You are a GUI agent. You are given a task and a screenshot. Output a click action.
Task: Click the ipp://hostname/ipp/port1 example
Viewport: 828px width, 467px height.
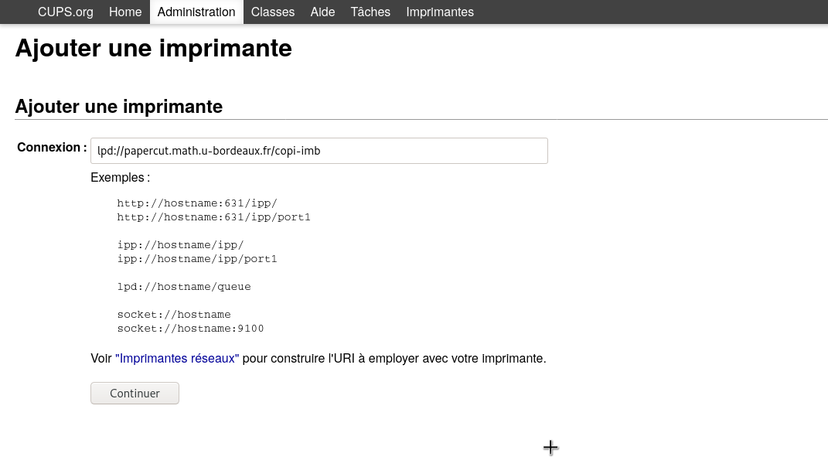197,259
